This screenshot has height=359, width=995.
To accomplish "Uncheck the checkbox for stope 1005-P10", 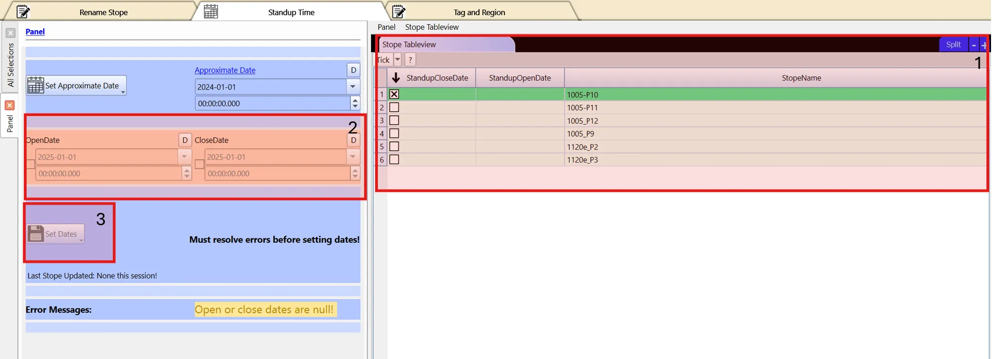I will 394,94.
